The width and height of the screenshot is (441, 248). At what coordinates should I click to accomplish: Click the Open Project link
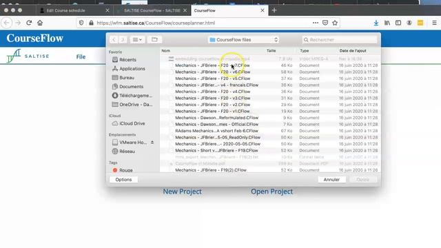271,192
